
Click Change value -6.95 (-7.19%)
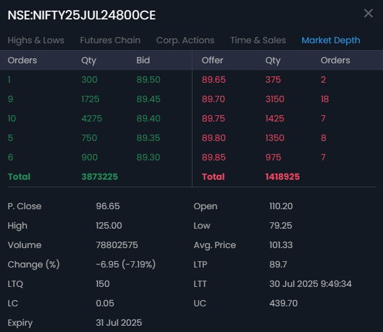[x=125, y=264]
